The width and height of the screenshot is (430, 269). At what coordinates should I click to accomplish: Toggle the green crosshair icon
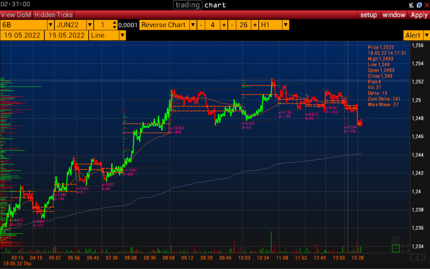coord(395,248)
